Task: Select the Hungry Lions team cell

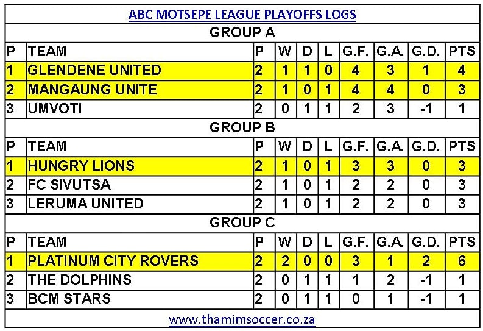Action: [x=82, y=165]
